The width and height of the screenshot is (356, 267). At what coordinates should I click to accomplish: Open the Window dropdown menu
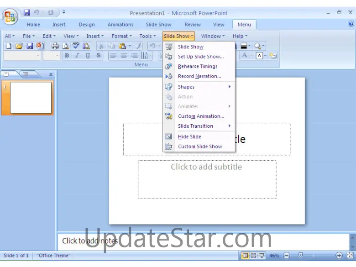[x=213, y=36]
